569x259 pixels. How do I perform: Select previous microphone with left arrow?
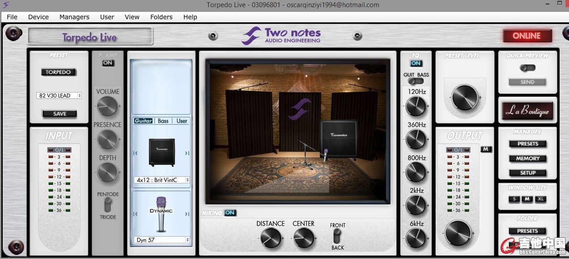[x=135, y=215]
